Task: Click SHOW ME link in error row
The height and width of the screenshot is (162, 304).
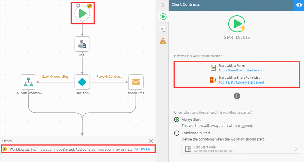Action: tap(144, 149)
